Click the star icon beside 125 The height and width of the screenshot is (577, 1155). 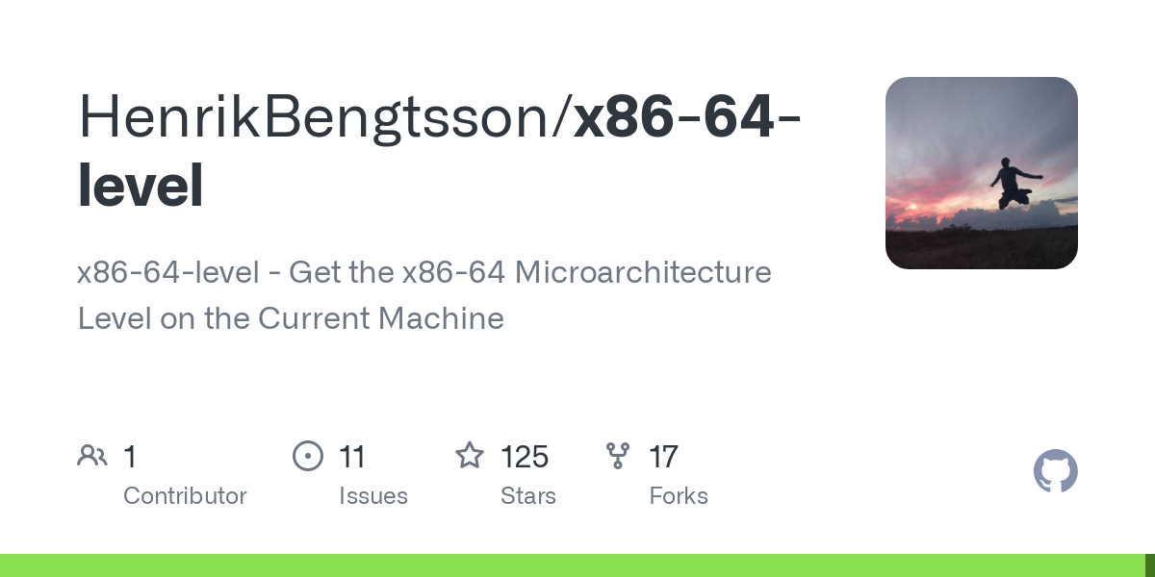tap(470, 455)
